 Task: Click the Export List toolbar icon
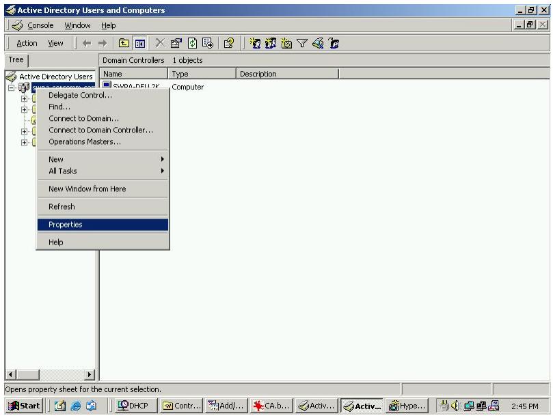point(208,42)
